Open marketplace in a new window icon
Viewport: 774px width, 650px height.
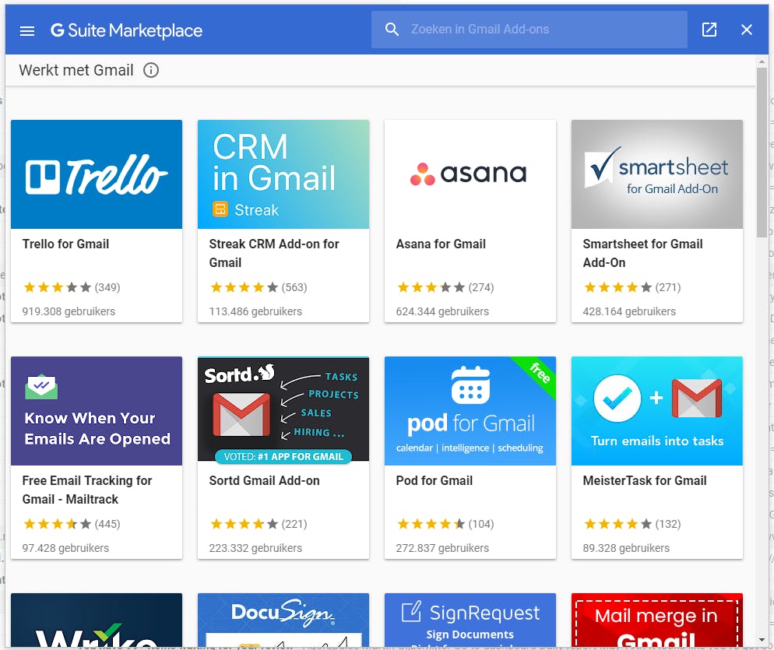pyautogui.click(x=709, y=30)
